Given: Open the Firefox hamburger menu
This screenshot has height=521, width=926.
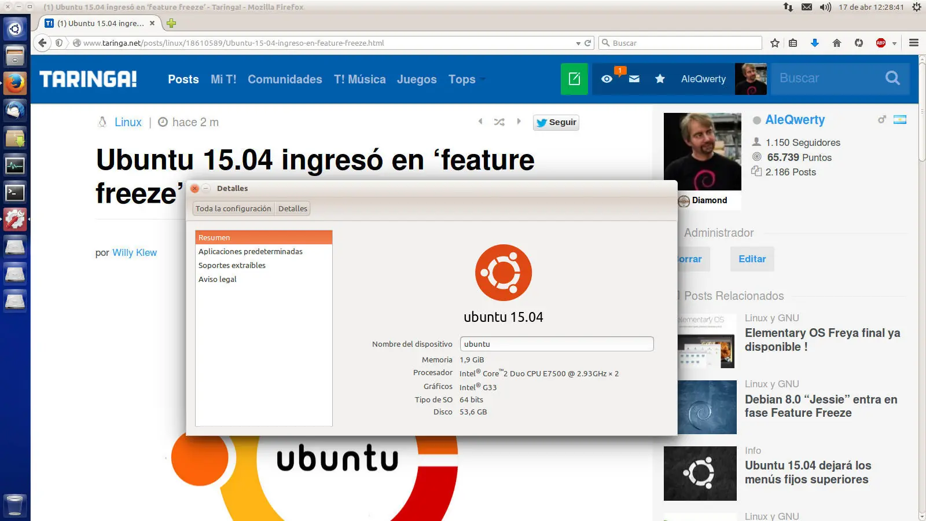Looking at the screenshot, I should 914,43.
